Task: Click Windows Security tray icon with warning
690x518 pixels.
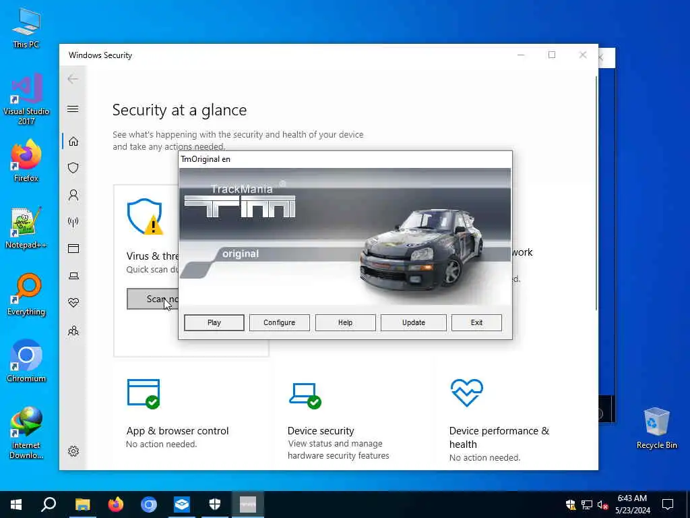Action: pos(571,505)
